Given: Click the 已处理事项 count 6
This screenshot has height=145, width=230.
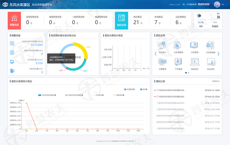Looking at the screenshot, I should pos(177,22).
